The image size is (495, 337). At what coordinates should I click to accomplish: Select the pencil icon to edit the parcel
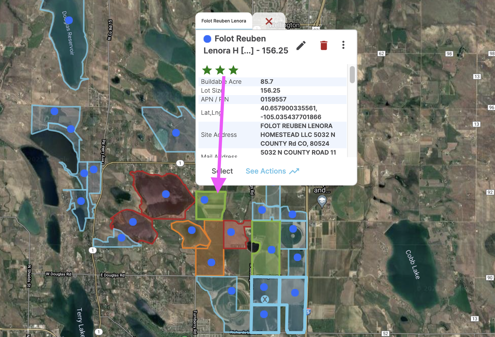click(301, 45)
